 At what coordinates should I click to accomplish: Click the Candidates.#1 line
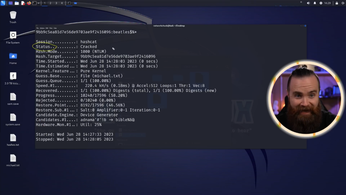click(85, 120)
